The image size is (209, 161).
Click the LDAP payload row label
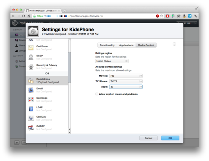click(40, 107)
